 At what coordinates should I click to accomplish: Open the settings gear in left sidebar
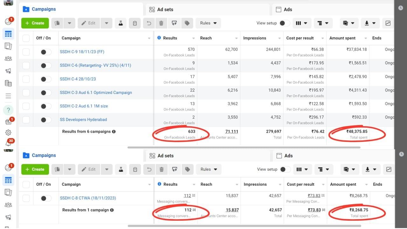(x=8, y=133)
